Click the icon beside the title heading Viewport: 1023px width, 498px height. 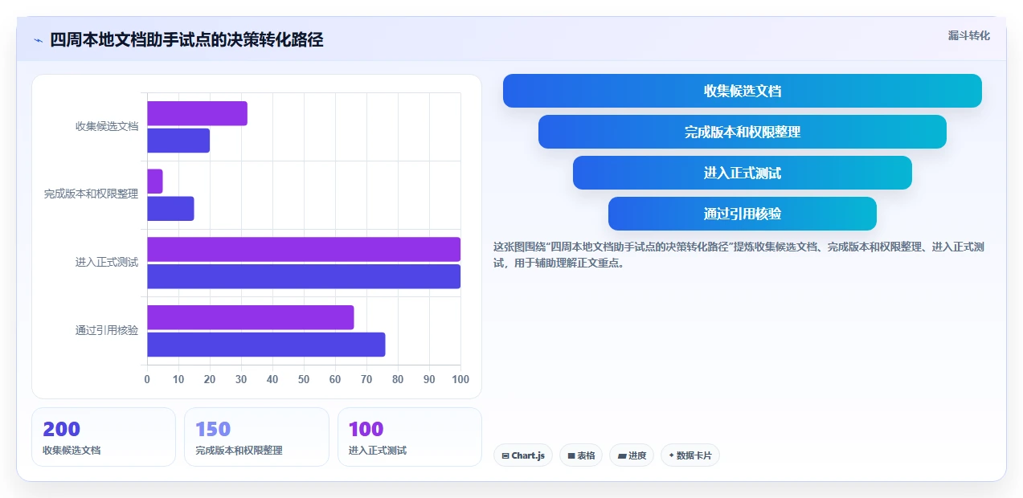pyautogui.click(x=38, y=40)
